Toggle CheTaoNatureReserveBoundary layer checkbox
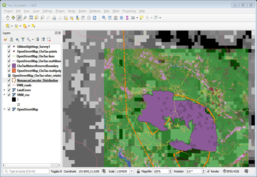The width and height of the screenshot is (257, 177). [9, 66]
